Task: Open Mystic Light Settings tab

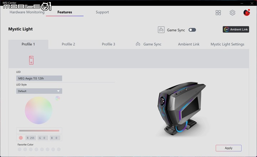Action: pos(227,44)
